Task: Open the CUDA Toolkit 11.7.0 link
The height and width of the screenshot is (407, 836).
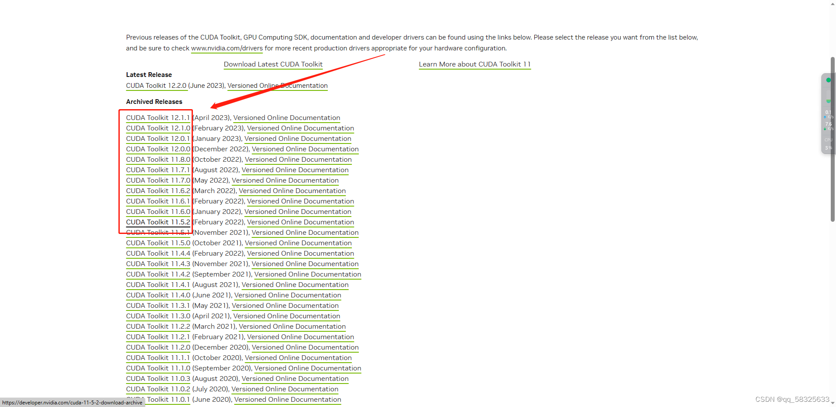Action: [x=158, y=180]
